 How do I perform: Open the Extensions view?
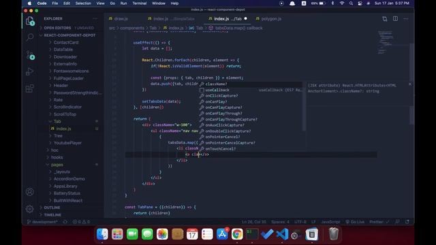pyautogui.click(x=30, y=88)
